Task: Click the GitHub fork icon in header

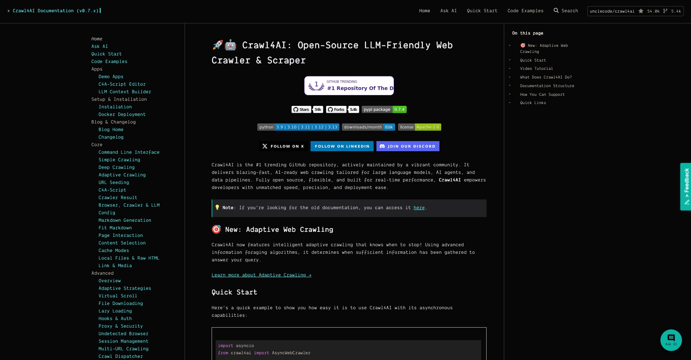Action: [x=665, y=11]
